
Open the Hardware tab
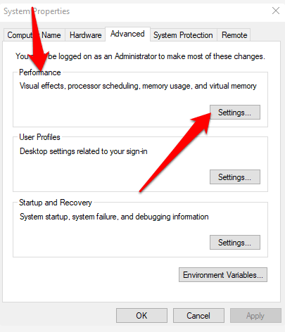85,35
